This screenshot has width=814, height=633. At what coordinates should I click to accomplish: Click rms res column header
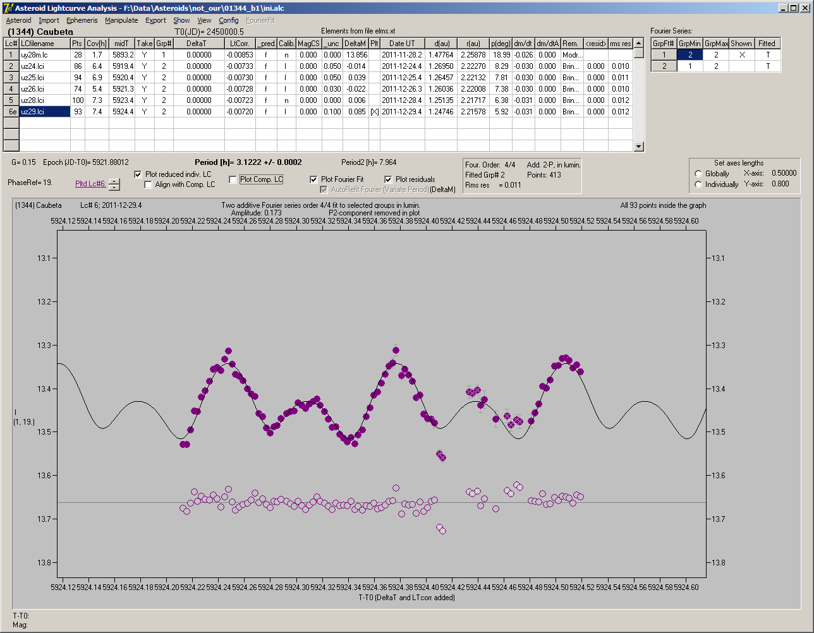(x=620, y=44)
